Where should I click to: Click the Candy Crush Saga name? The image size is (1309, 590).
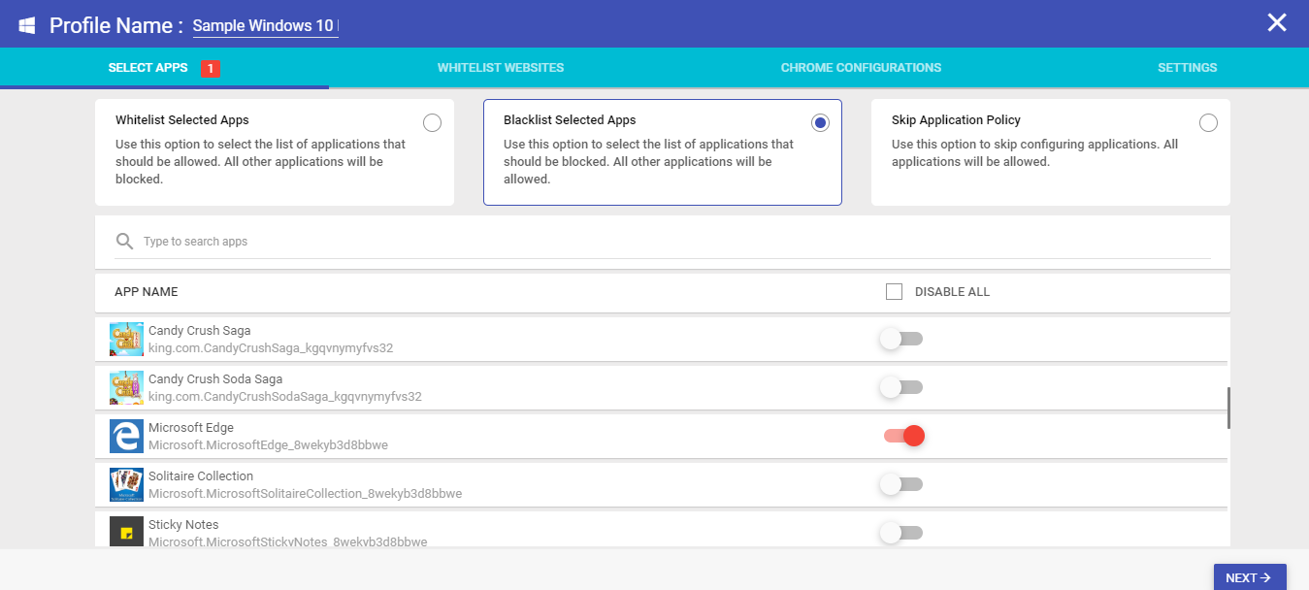(x=200, y=331)
